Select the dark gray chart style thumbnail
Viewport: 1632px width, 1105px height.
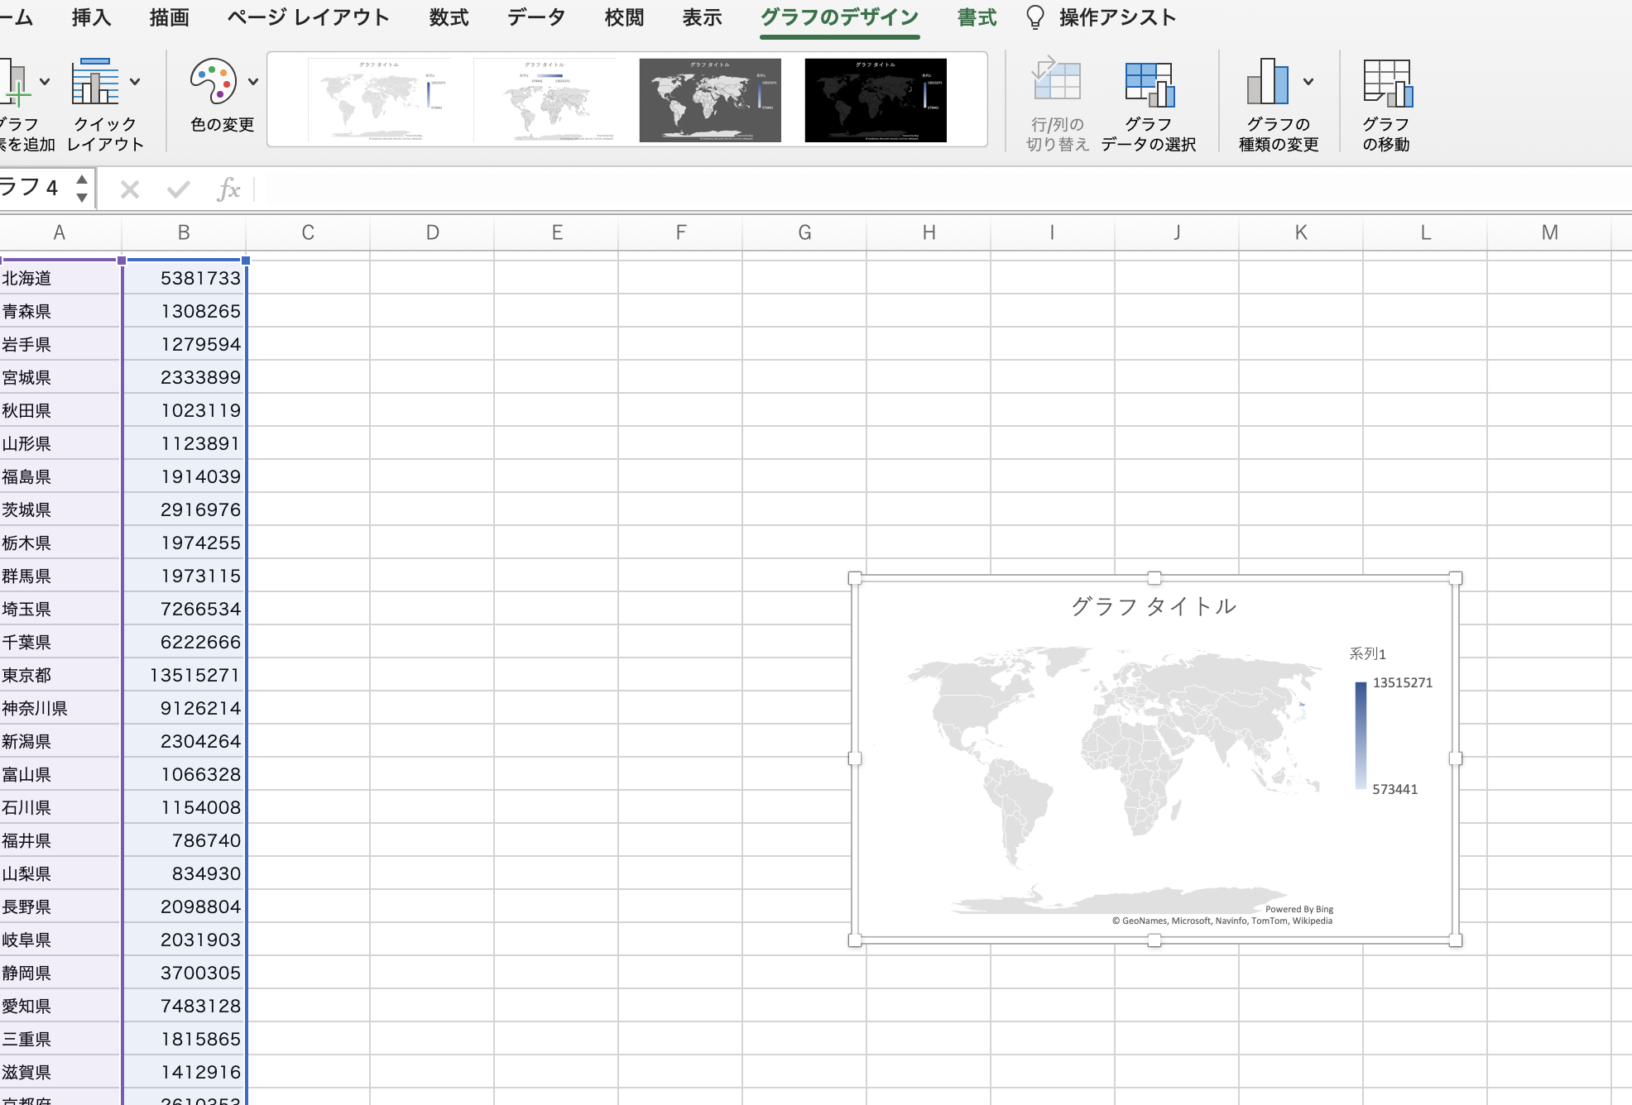click(x=709, y=100)
